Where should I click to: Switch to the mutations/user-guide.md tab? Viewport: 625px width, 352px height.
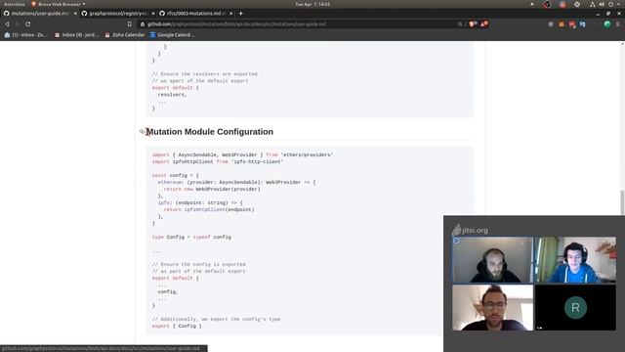coord(39,13)
